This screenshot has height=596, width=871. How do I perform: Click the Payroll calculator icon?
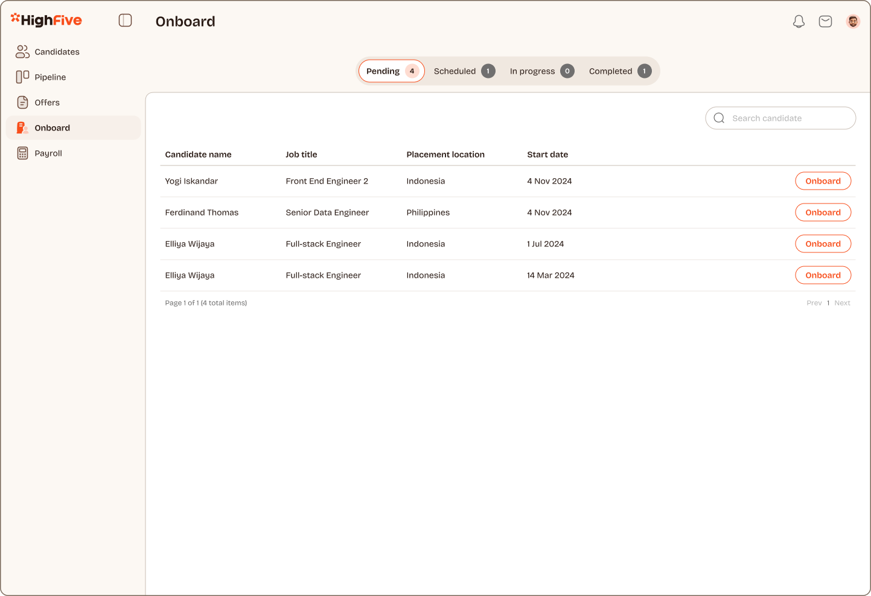coord(22,153)
